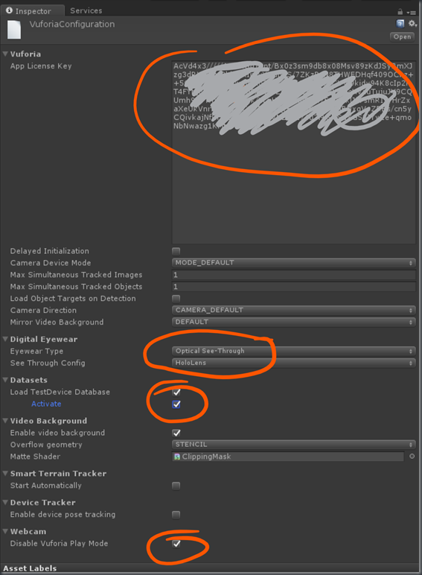This screenshot has width=422, height=575.
Task: Click the ClippingMask shader icon
Action: point(177,457)
